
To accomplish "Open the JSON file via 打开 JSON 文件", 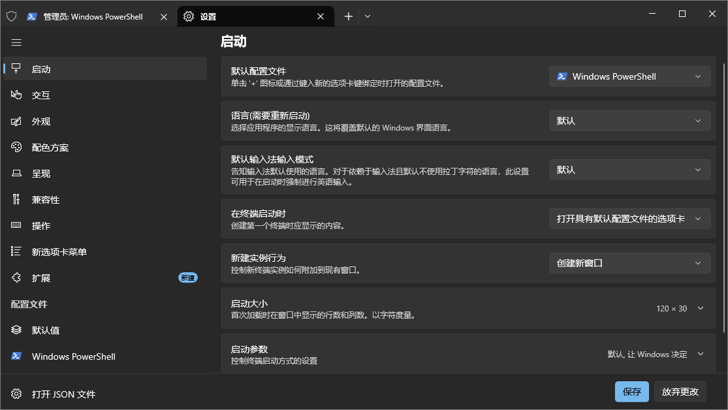I will 63,394.
